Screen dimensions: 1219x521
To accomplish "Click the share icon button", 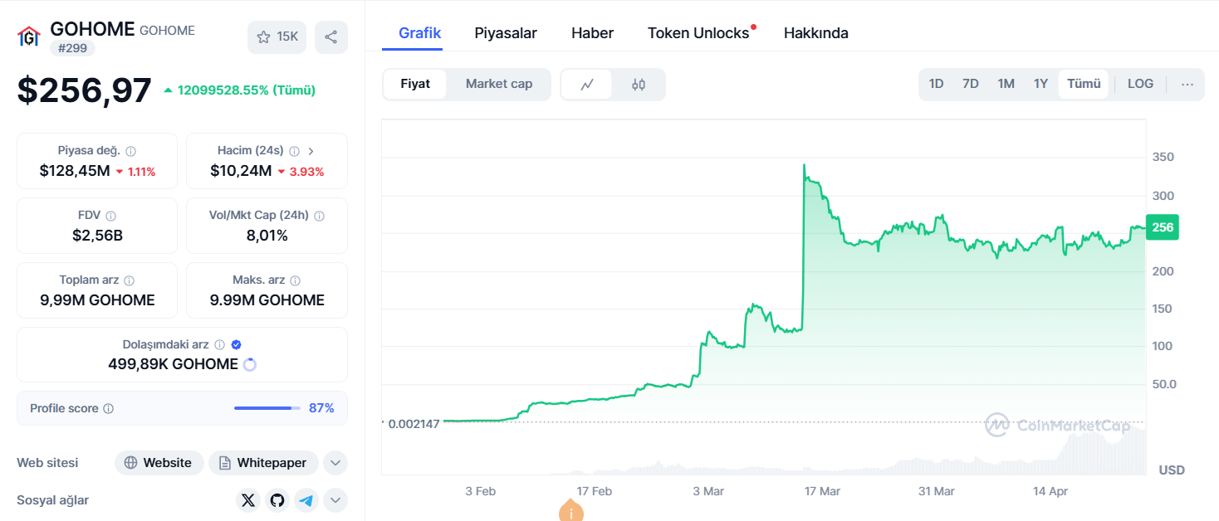I will click(x=330, y=37).
